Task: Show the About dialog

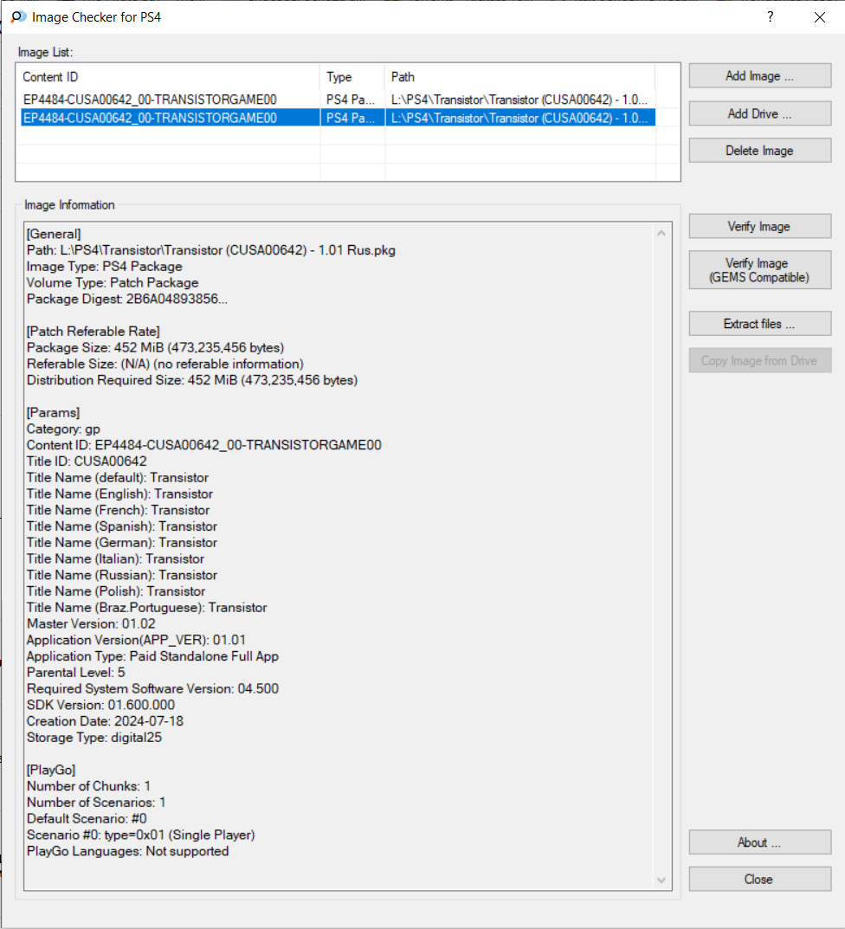Action: 759,842
